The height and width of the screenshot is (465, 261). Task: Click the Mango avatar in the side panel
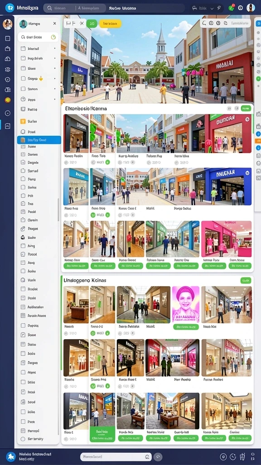pyautogui.click(x=24, y=24)
